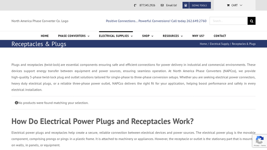Click the Positive Connections tagline text
Image resolution: width=267 pixels, height=150 pixels.
(156, 21)
